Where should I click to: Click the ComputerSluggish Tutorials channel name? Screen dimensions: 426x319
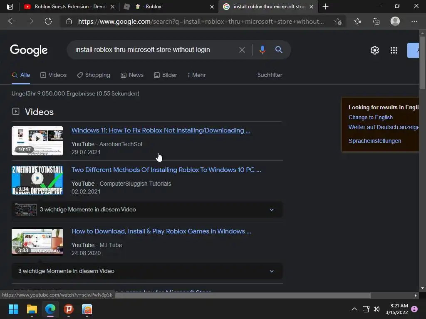tap(135, 184)
